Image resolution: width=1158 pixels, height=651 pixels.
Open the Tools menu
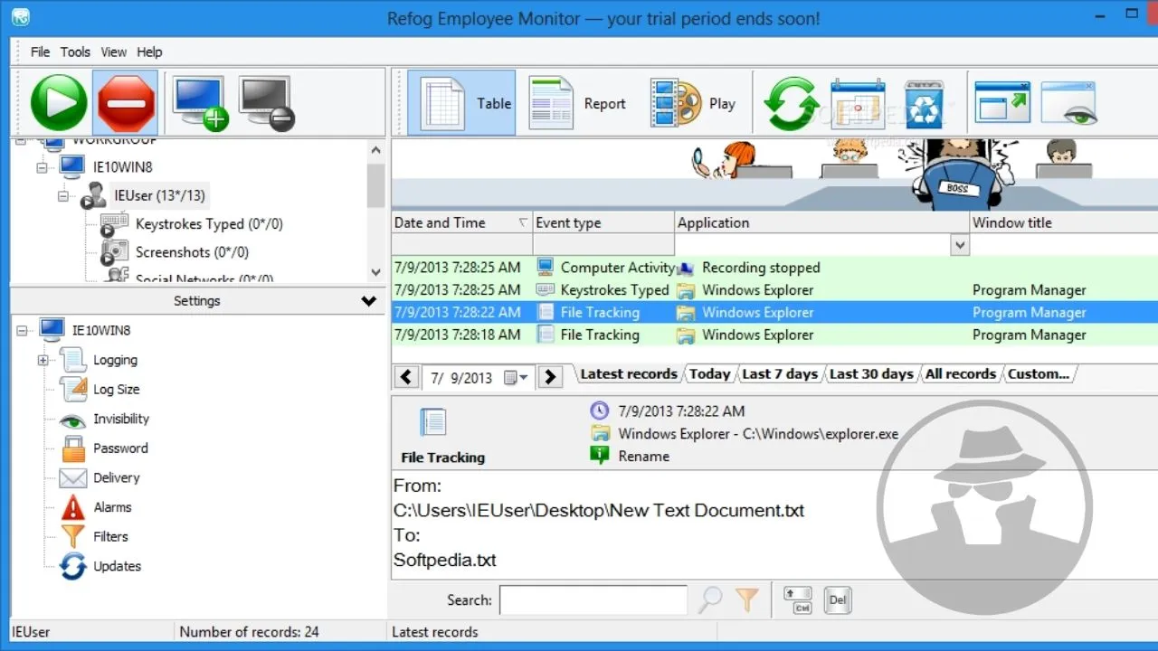tap(75, 52)
